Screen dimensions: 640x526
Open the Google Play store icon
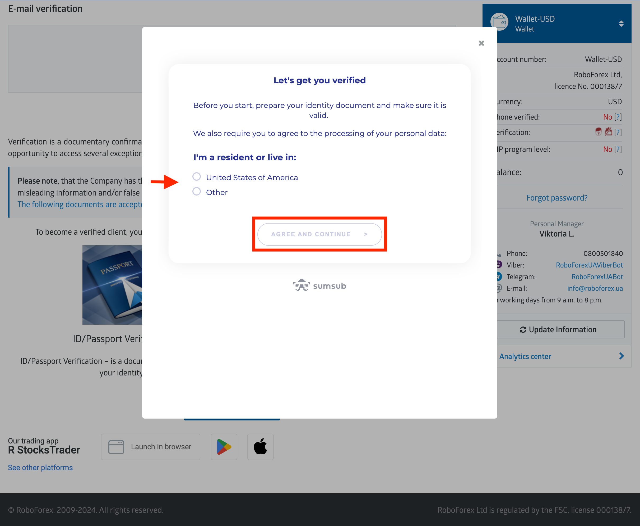pos(224,447)
